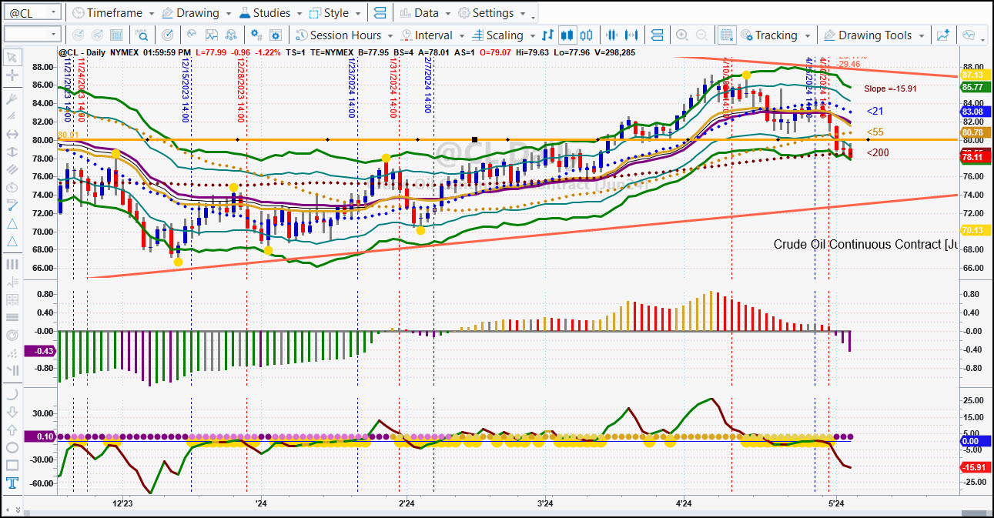Switch to OHLC bar chart style

(547, 35)
